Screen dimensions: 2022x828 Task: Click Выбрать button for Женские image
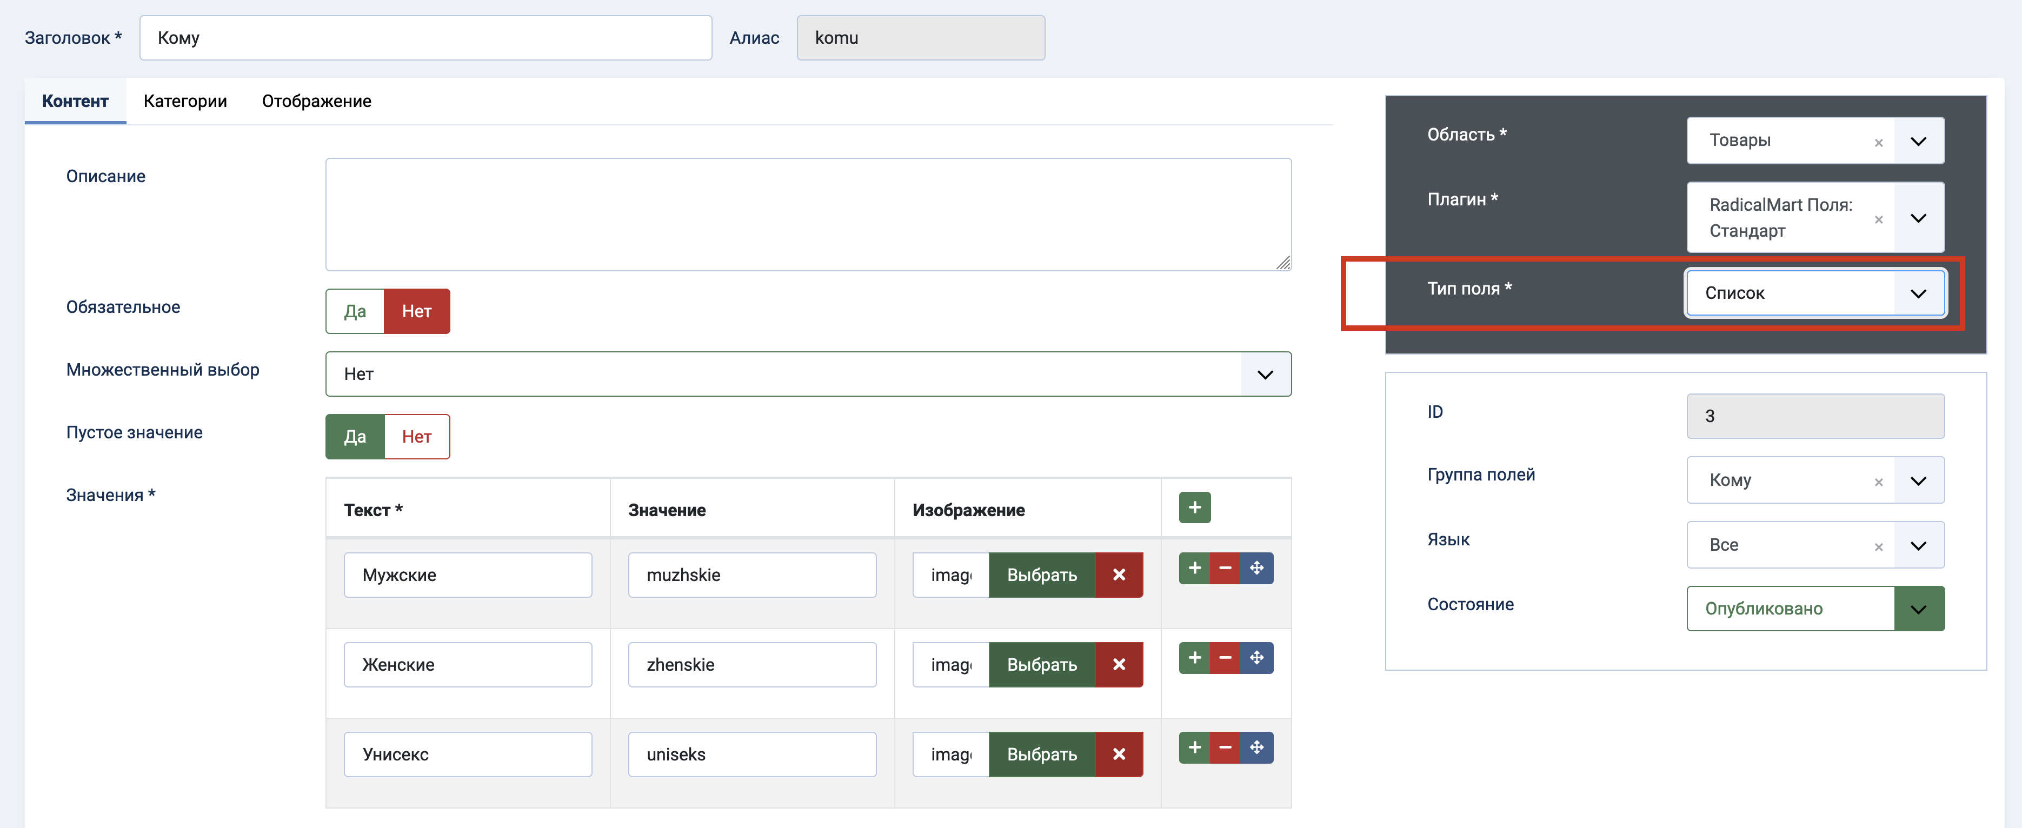(1042, 665)
